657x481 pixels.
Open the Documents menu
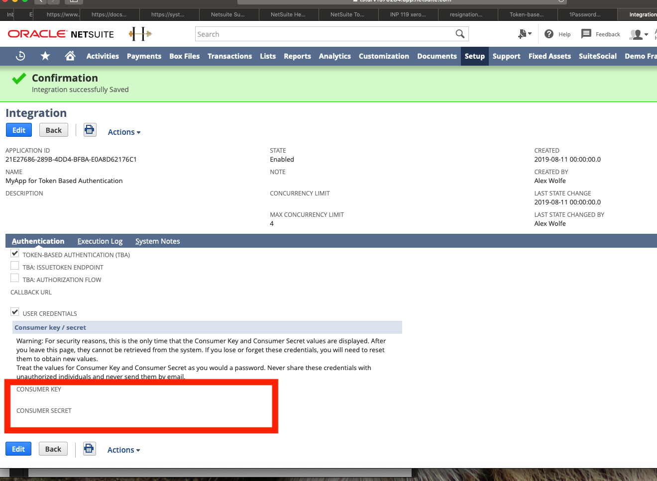click(x=437, y=56)
